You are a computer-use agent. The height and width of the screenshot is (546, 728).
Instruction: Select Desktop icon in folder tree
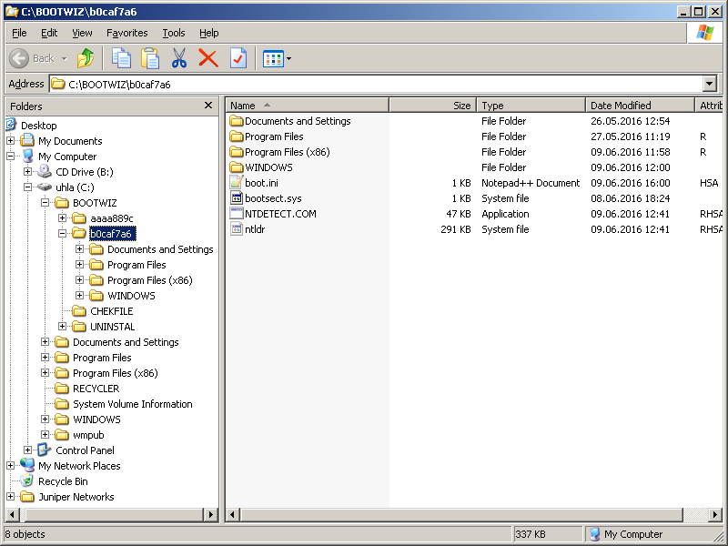[x=11, y=125]
